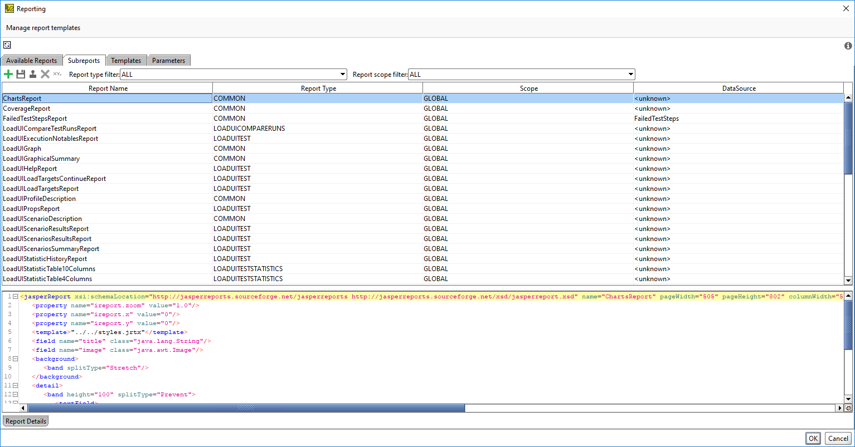Screen dimensions: 855x447
Task: Open the Report type filter dropdown
Action: coord(342,74)
